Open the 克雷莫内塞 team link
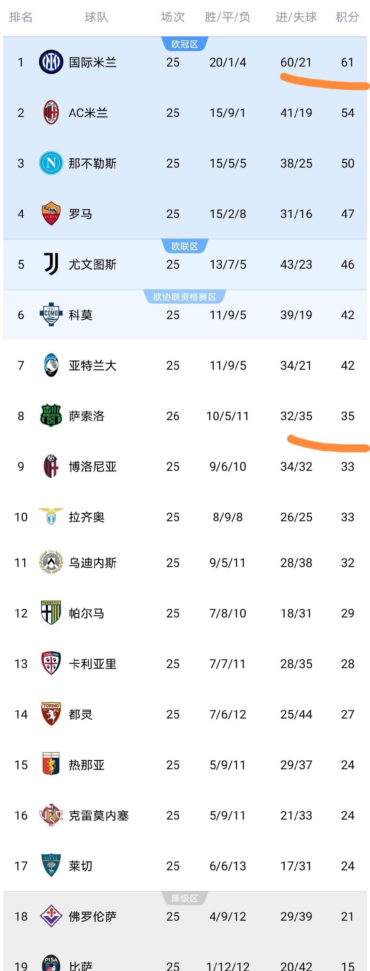370x971 pixels. pyautogui.click(x=99, y=815)
